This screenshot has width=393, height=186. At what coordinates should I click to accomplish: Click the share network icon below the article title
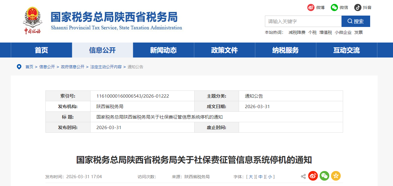pyautogui.click(x=303, y=176)
